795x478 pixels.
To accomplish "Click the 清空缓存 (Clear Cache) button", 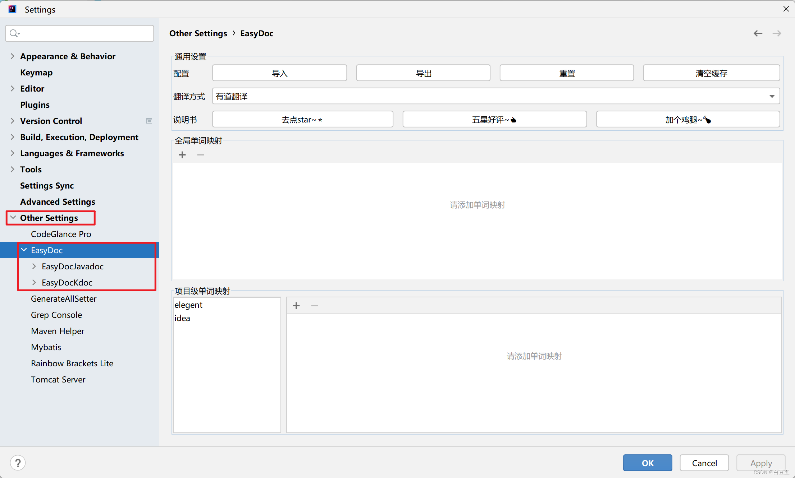I will [x=711, y=73].
